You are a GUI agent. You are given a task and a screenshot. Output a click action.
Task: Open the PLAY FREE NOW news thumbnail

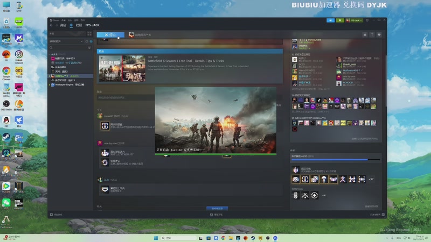122,68
